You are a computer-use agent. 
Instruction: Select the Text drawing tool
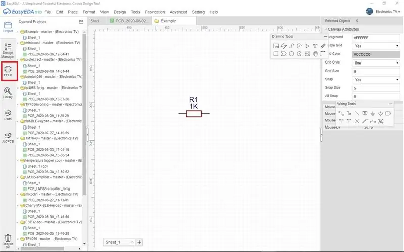(x=315, y=46)
